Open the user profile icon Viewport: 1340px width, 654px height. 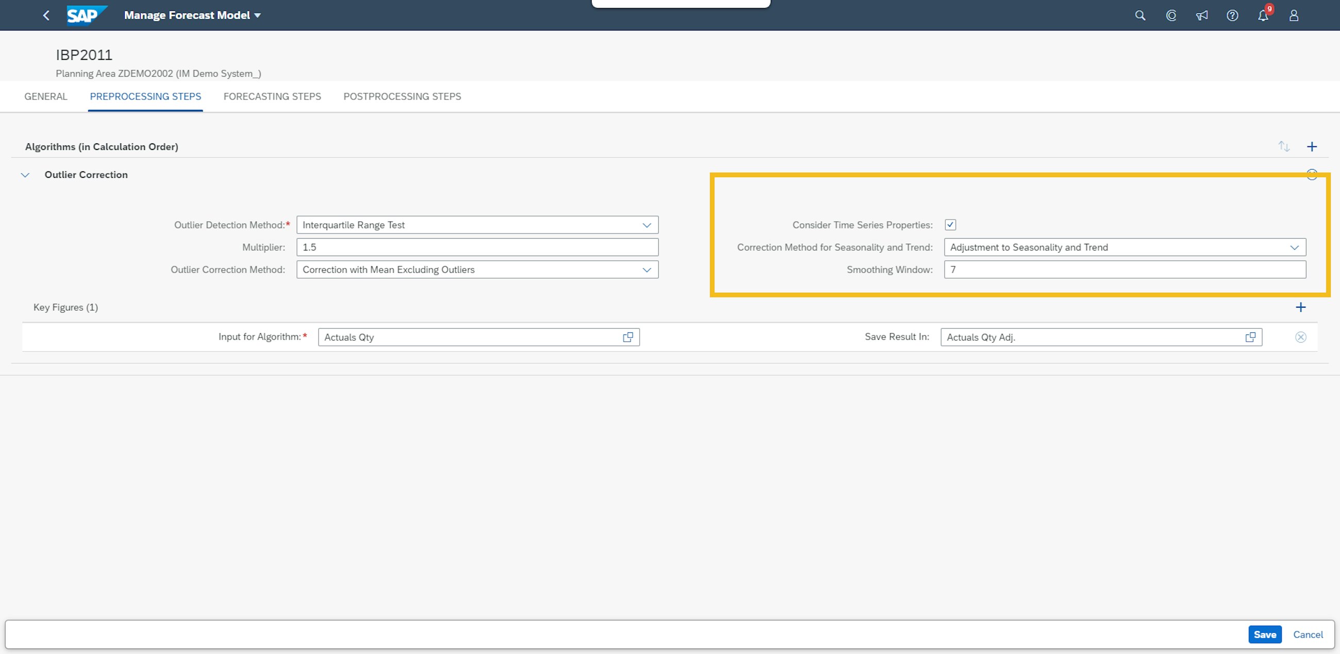pyautogui.click(x=1294, y=15)
